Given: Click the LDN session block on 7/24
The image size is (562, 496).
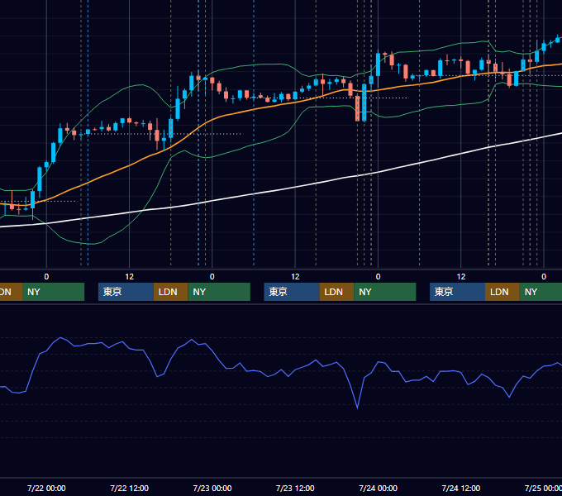Looking at the screenshot, I should coord(502,292).
